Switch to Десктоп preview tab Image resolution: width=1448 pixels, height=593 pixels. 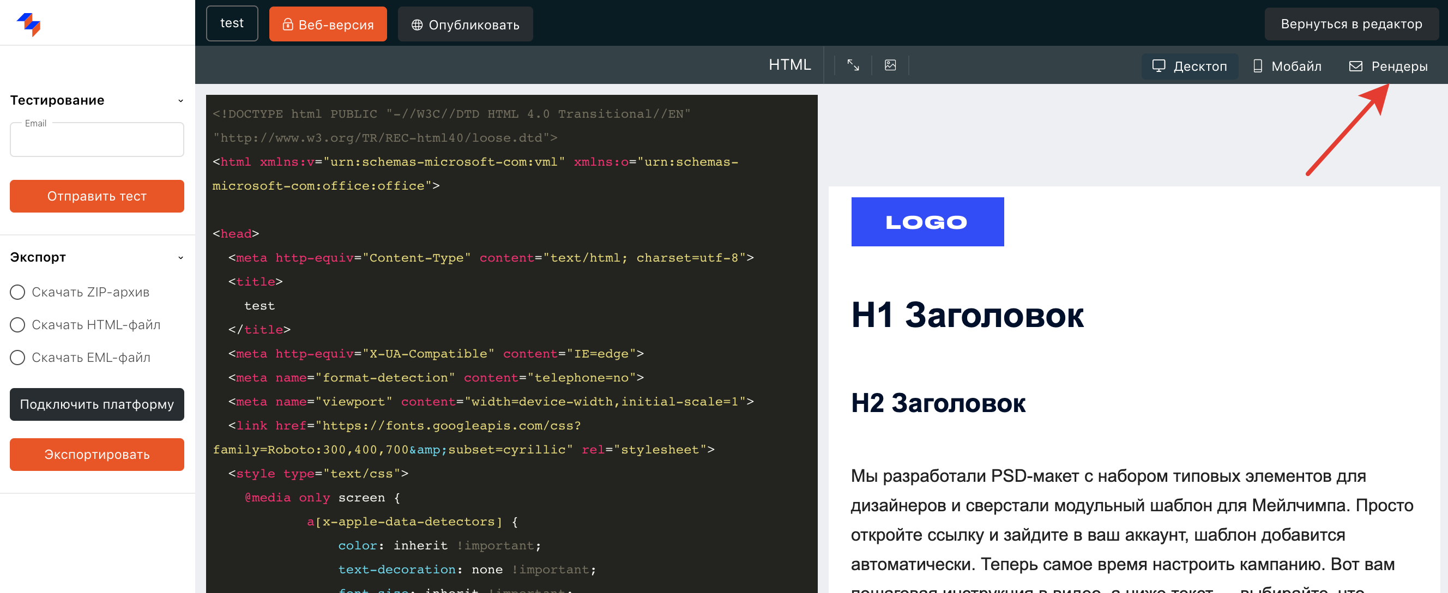click(1189, 66)
